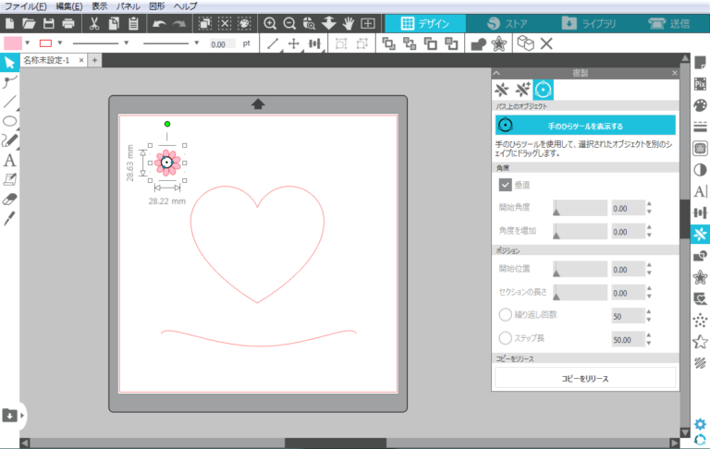Undo the last action
710x449 pixels.
(159, 23)
